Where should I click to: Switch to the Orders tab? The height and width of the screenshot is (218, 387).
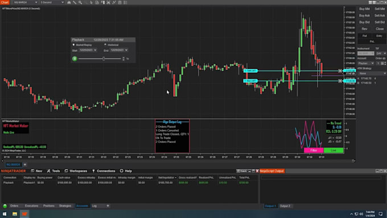(x=14, y=206)
